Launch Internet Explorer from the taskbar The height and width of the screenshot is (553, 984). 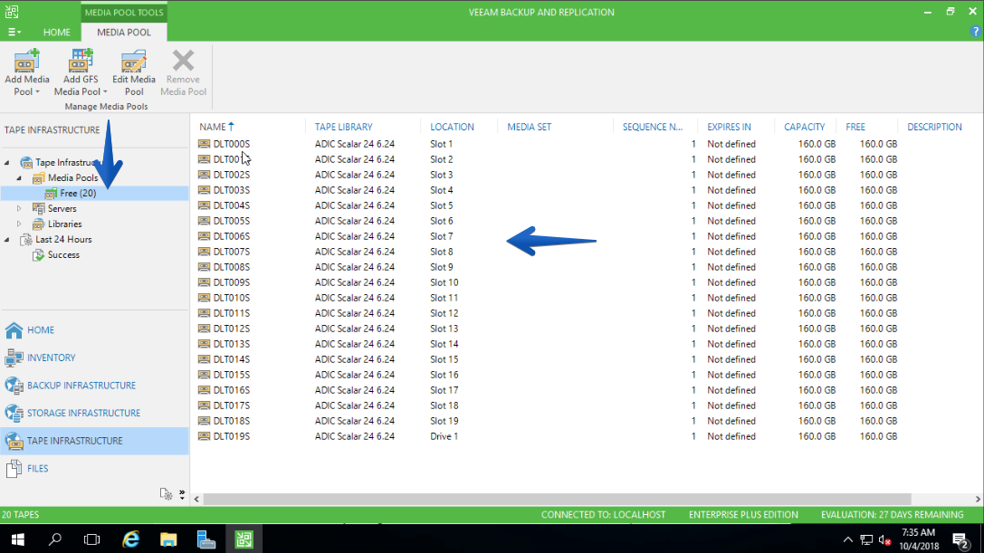click(x=130, y=539)
